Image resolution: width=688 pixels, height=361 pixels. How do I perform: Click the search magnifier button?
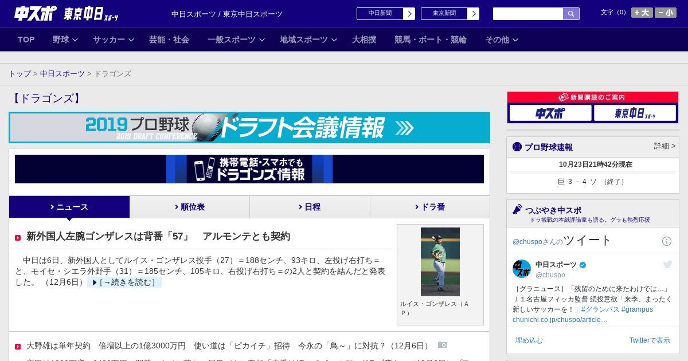[571, 14]
